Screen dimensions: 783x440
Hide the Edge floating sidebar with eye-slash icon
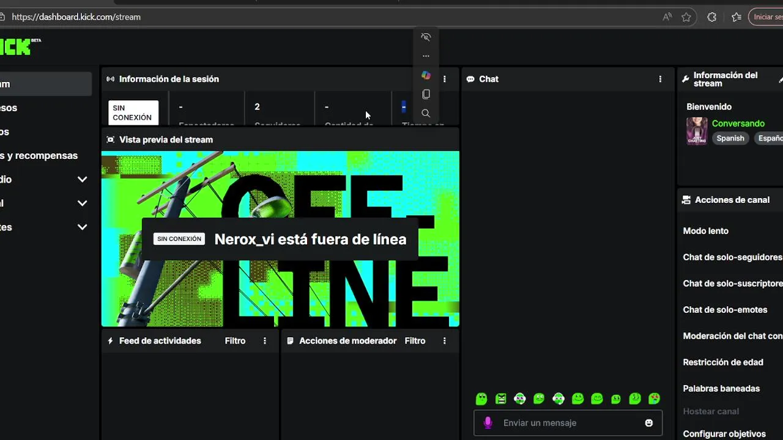[x=426, y=37]
